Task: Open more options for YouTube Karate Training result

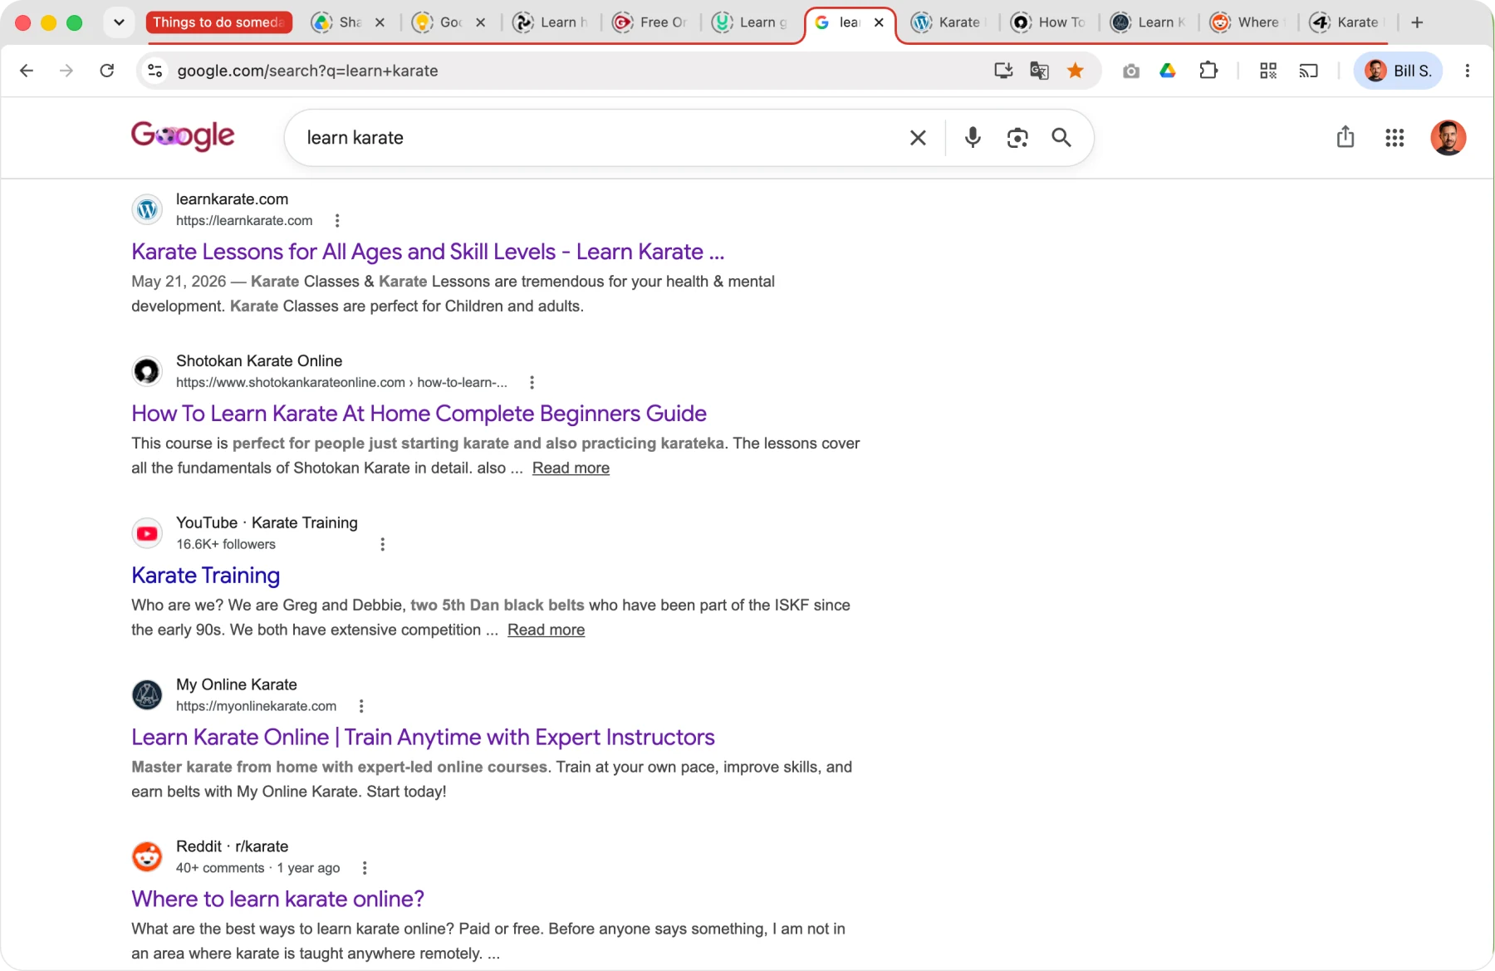Action: (382, 545)
